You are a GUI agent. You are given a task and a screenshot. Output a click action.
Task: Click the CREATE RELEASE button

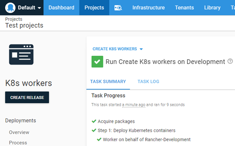(x=27, y=97)
